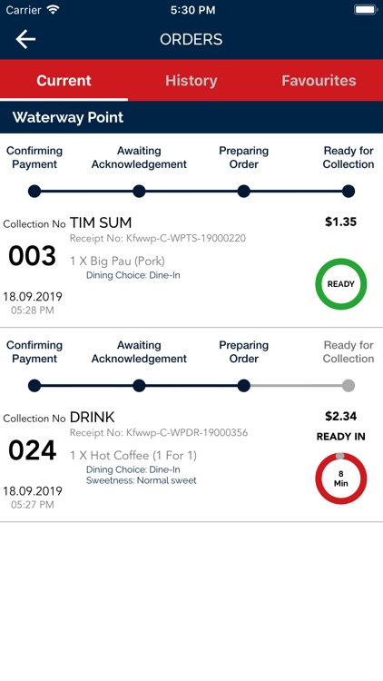Click the red 8 Min timer ring
This screenshot has height=681, width=383.
click(x=341, y=479)
